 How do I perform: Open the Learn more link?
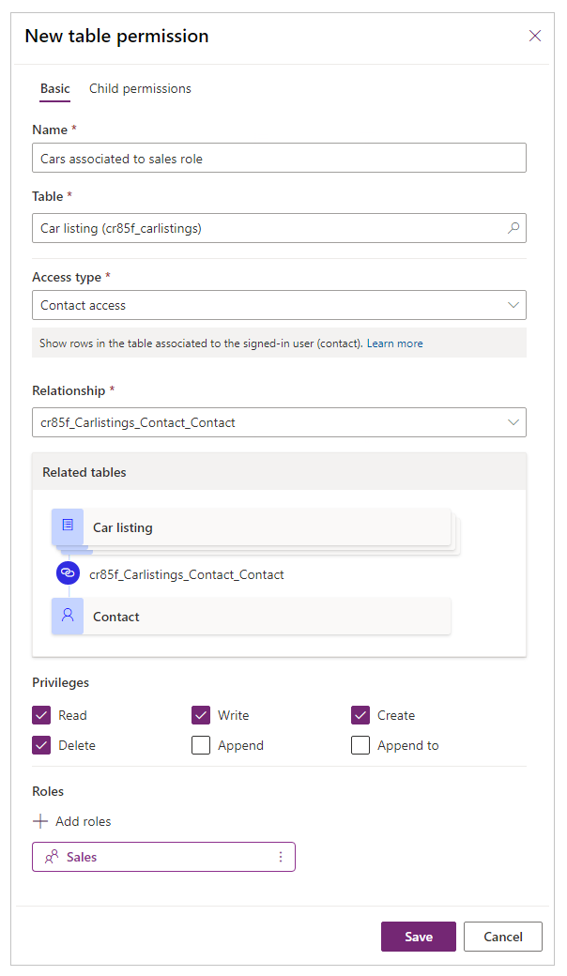[x=394, y=343]
